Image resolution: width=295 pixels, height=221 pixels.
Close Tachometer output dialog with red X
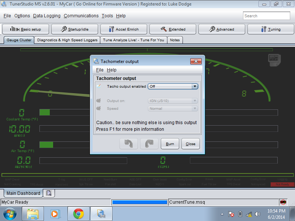(196, 61)
